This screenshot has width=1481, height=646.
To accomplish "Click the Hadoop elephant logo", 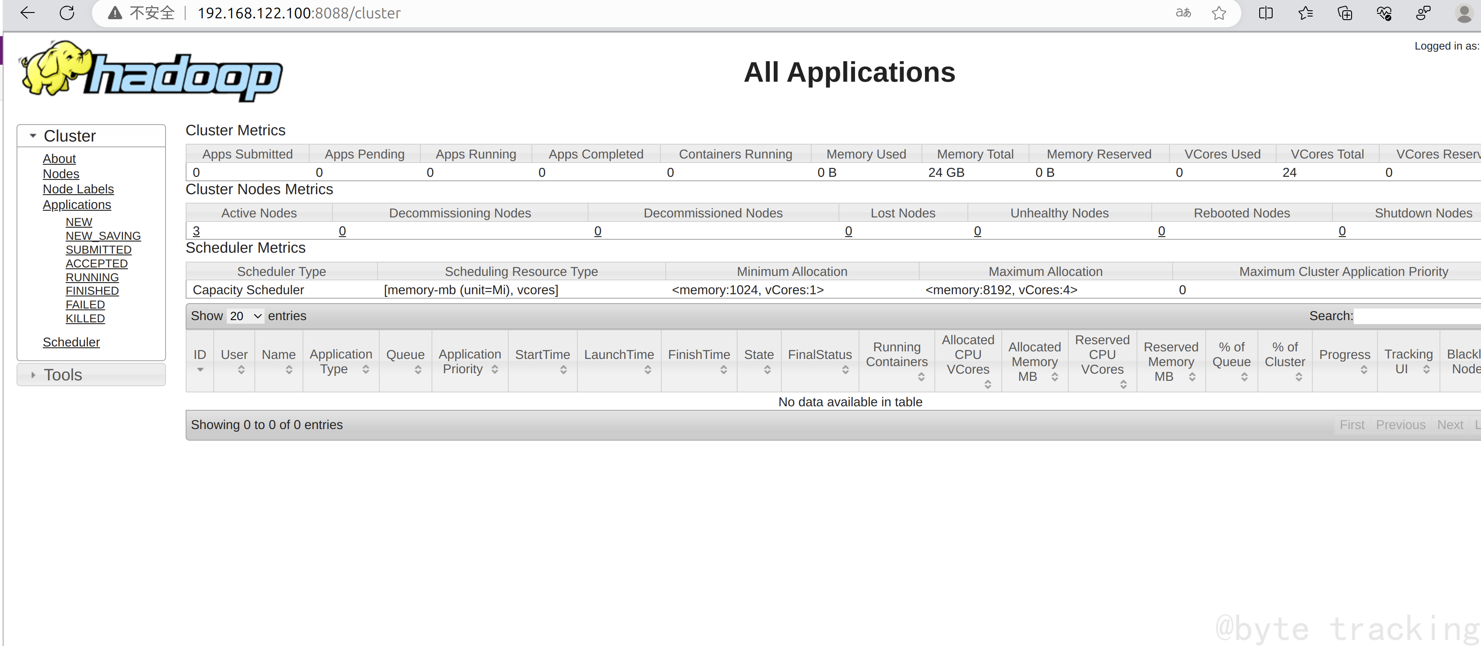I will coord(151,72).
